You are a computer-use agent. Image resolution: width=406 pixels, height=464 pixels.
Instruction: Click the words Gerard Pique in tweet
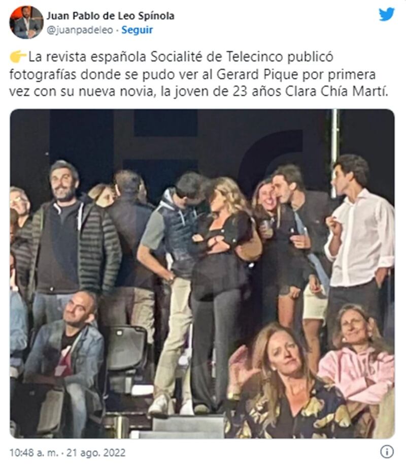click(257, 75)
